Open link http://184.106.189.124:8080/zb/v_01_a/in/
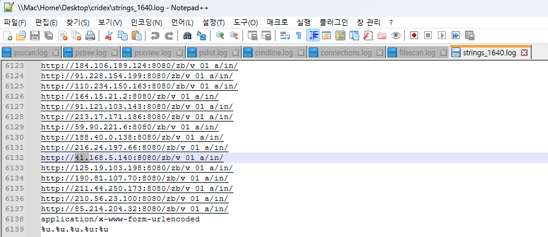This screenshot has height=237, width=548. tap(140, 66)
